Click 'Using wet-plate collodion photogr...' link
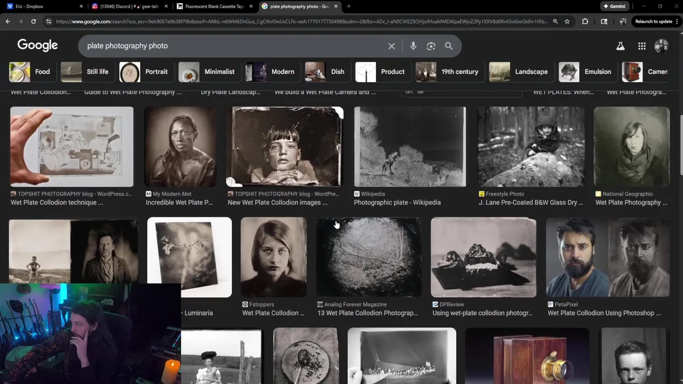The width and height of the screenshot is (683, 384). coord(482,313)
